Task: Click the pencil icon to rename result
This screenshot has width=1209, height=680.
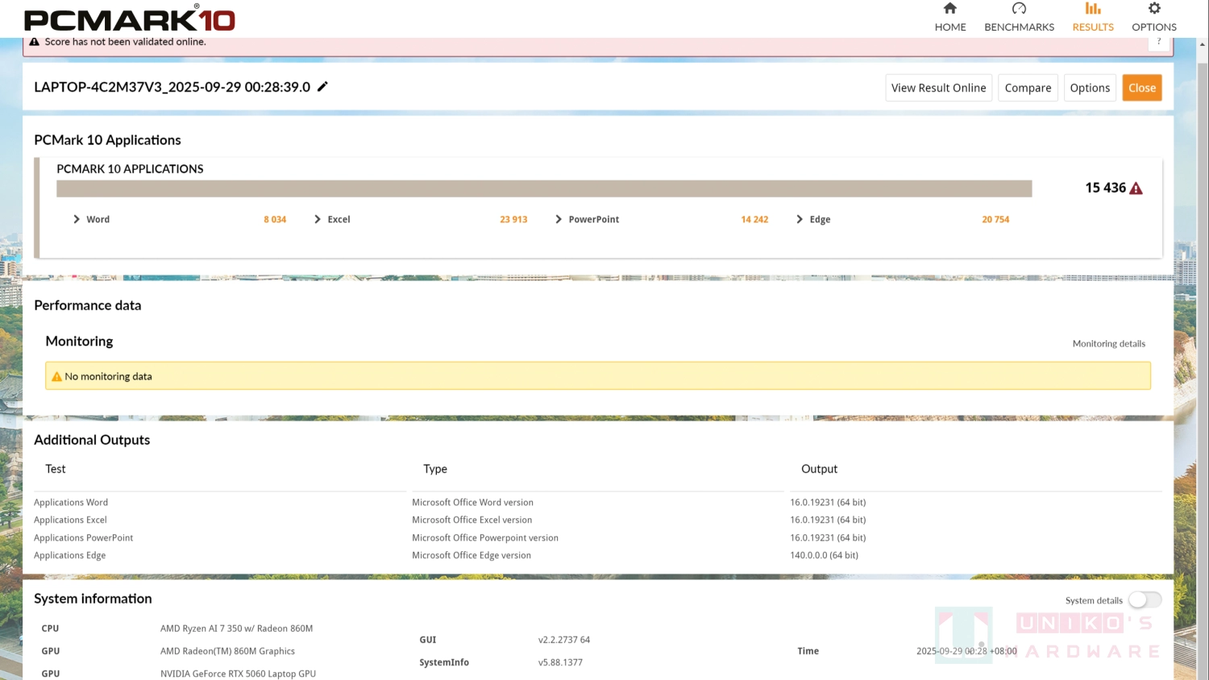Action: click(322, 86)
